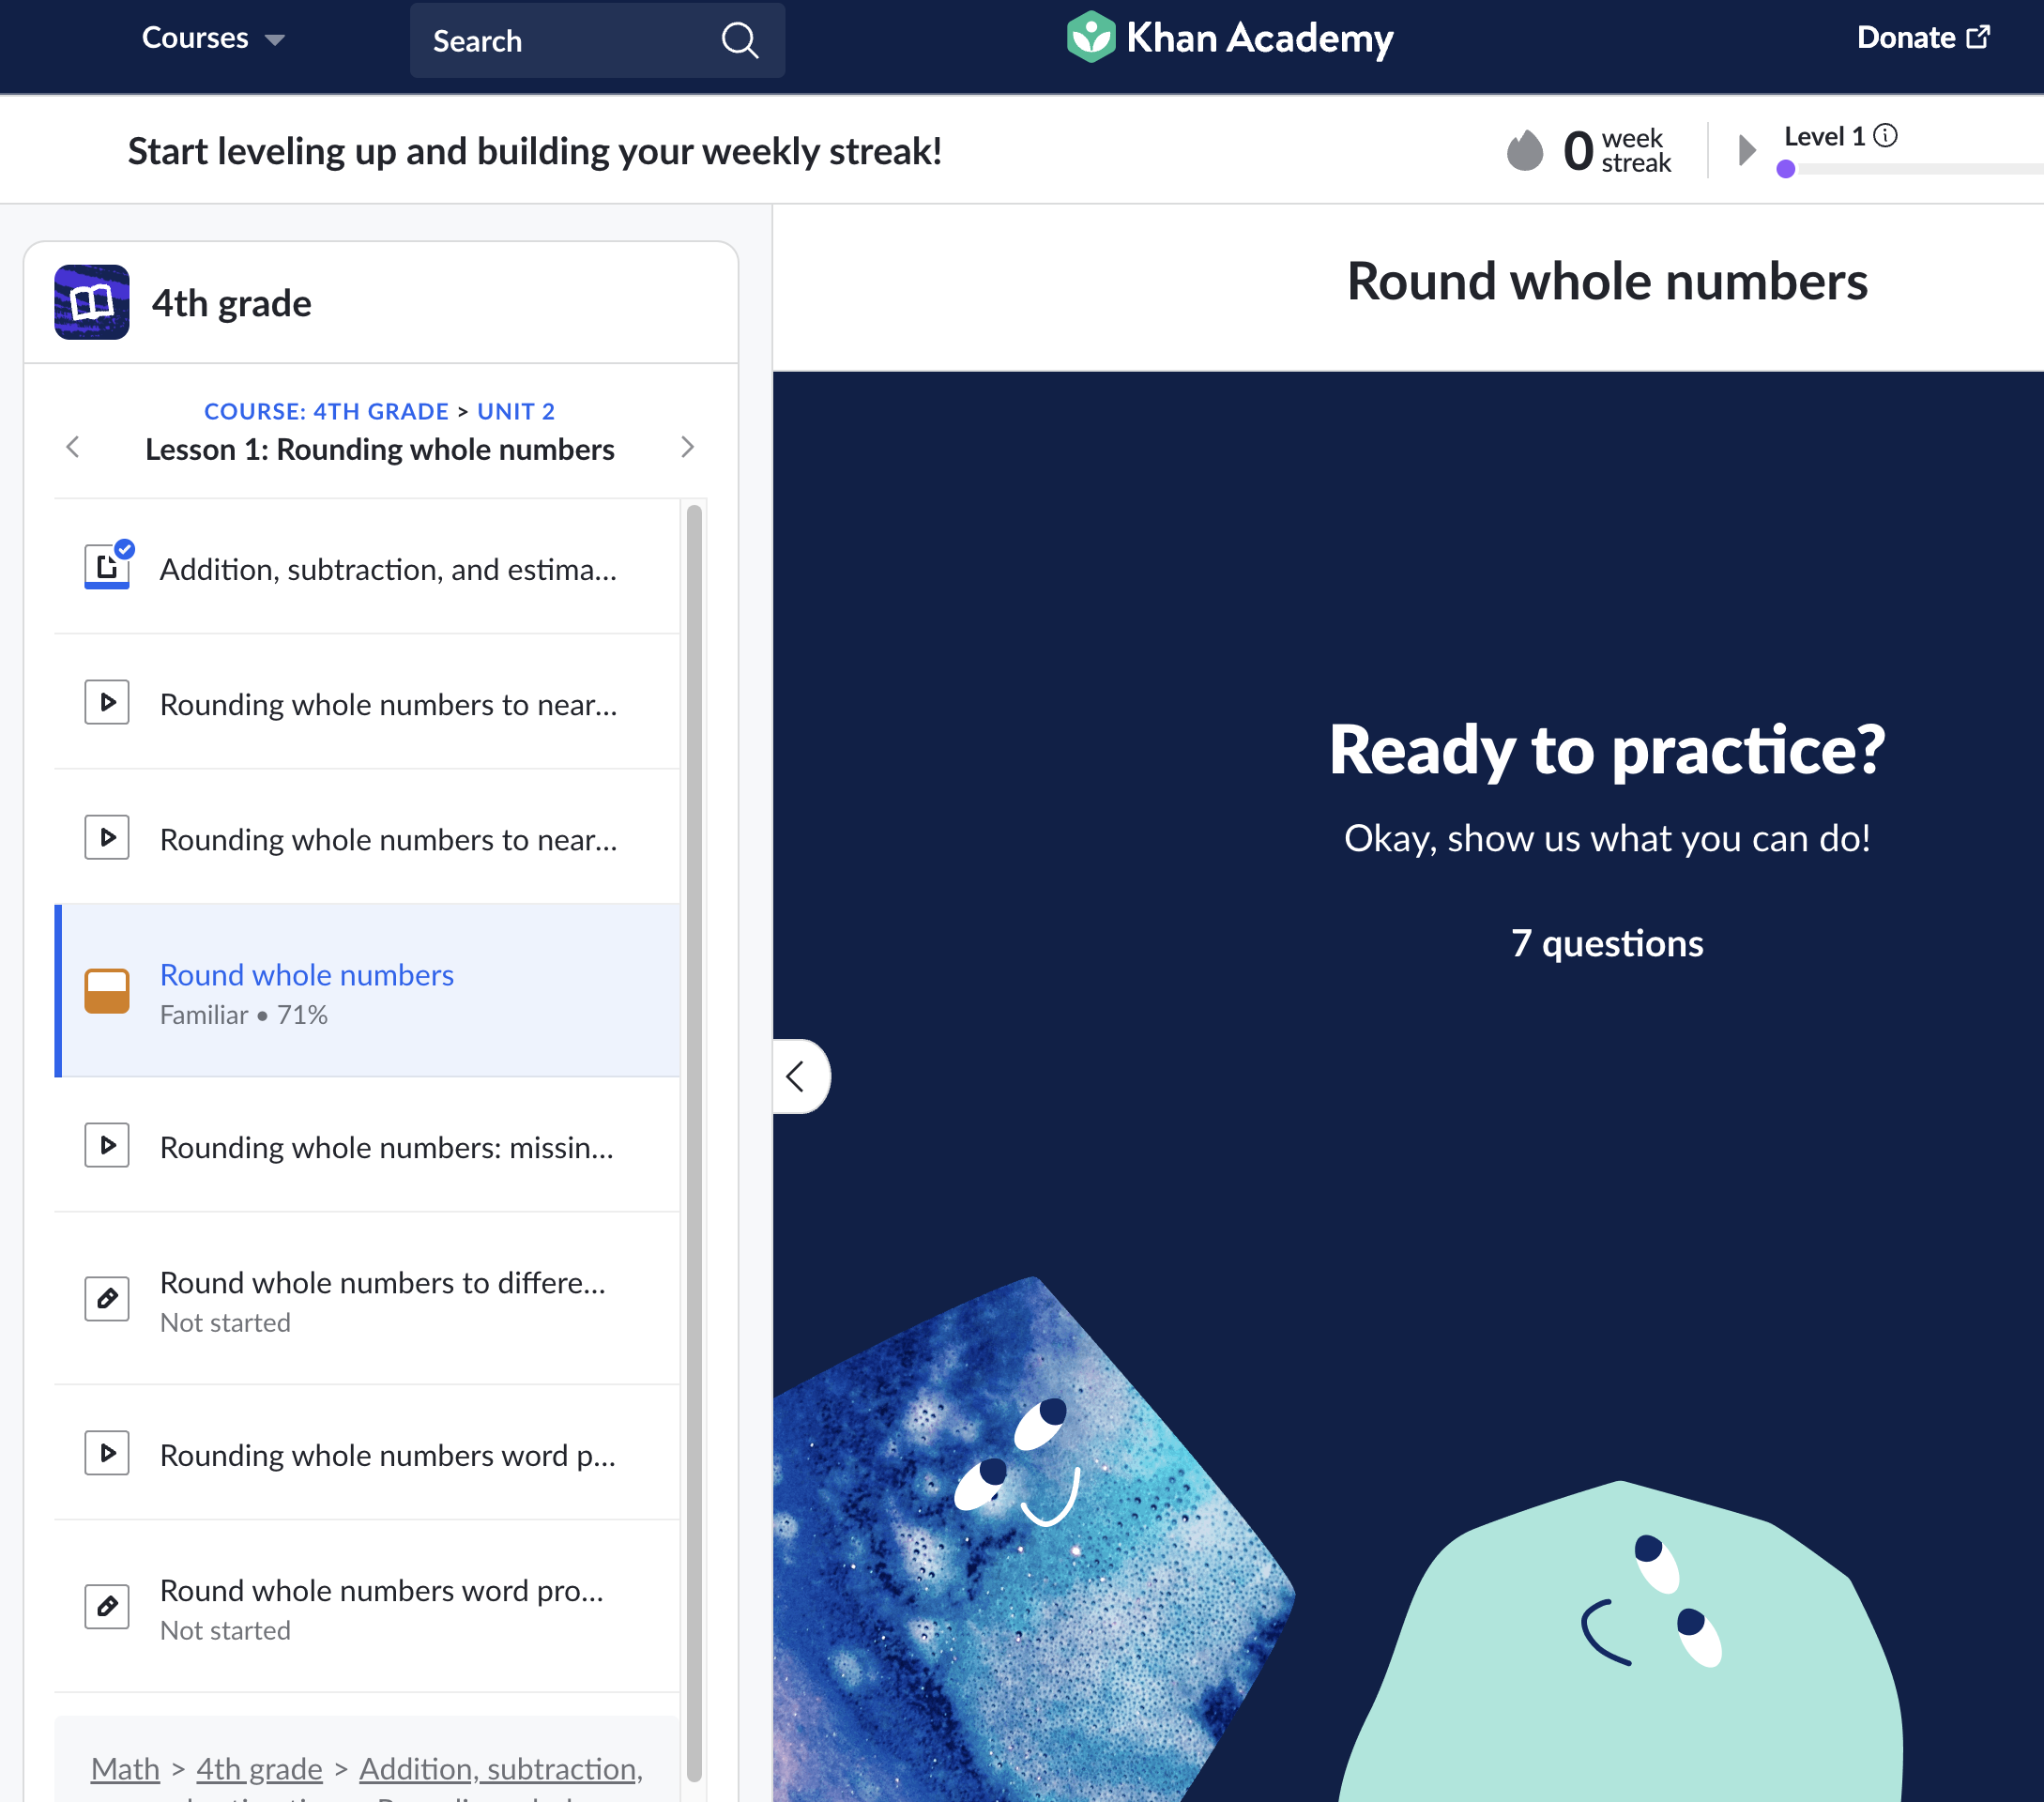The image size is (2044, 1802).
Task: Click the article icon for Addition, subtraction, and estimation
Action: (x=108, y=565)
